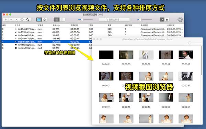Click the minus remove-file toolbar icon
Viewport: 206px width, 129px height.
(11, 20)
